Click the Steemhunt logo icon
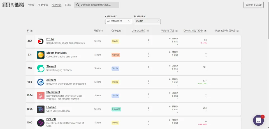 (x=41, y=95)
